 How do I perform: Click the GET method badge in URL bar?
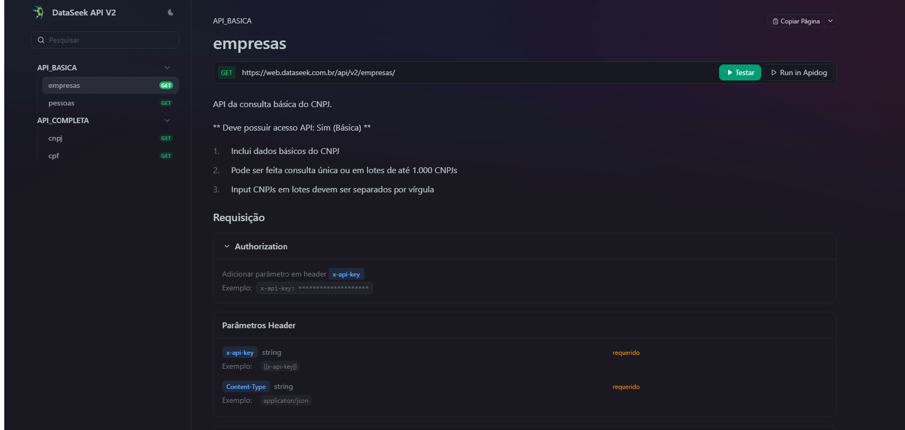click(226, 73)
